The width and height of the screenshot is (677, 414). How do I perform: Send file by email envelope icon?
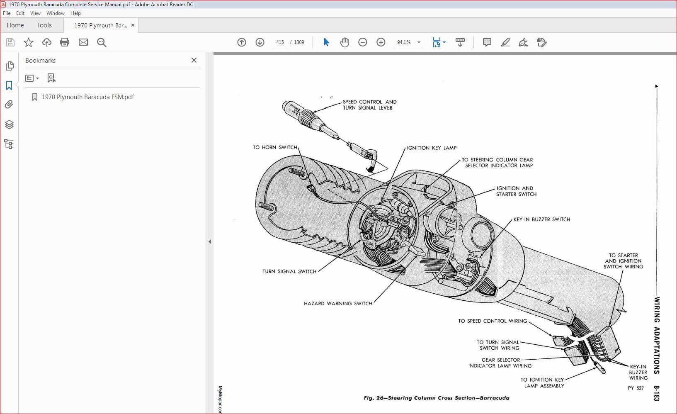[83, 42]
